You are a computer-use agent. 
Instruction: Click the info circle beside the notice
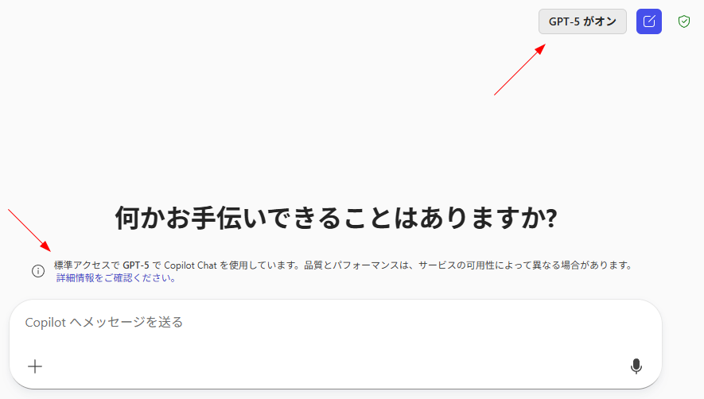(x=38, y=271)
